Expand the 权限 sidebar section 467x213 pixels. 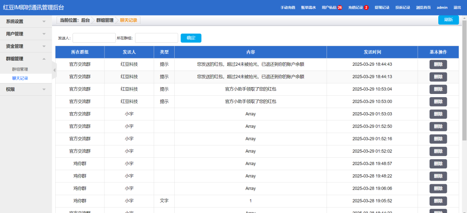[26, 89]
